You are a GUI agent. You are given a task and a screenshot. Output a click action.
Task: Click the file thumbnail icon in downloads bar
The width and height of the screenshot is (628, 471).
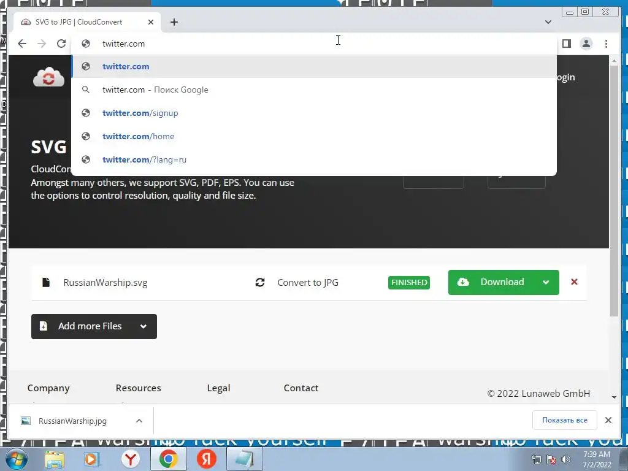26,421
